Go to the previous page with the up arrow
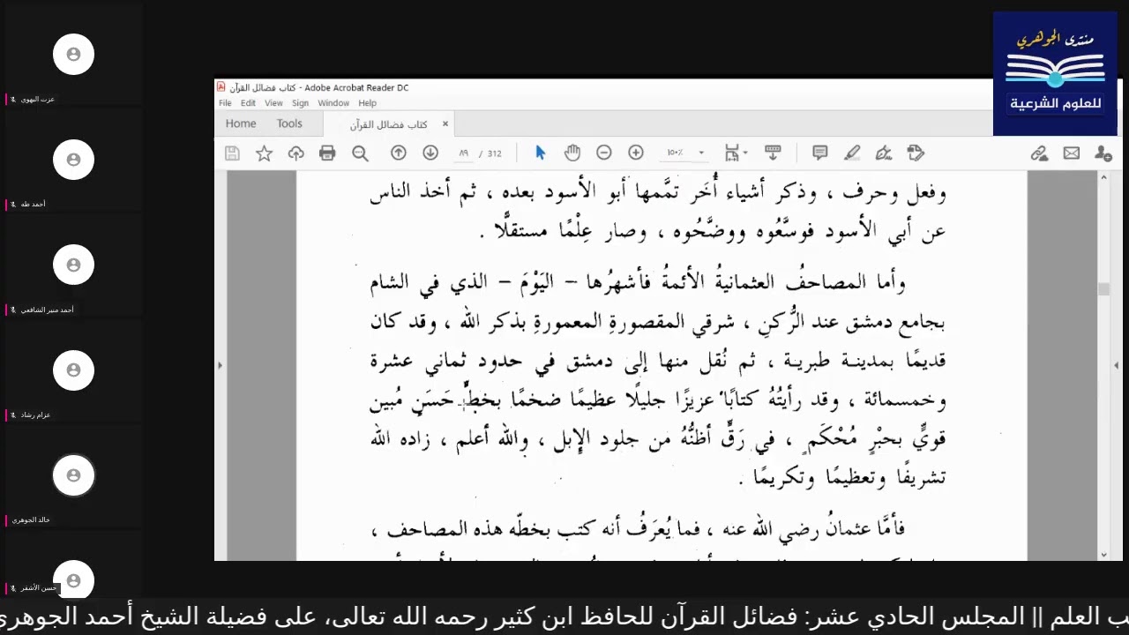The width and height of the screenshot is (1129, 635). pyautogui.click(x=399, y=153)
